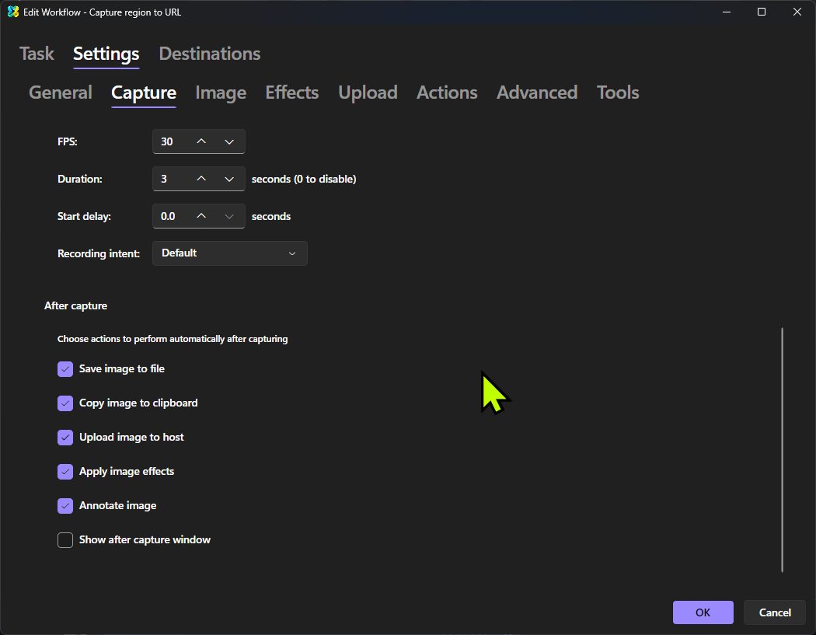Decrease Duration using the down arrow
Screen dimensions: 816x635
[x=229, y=179]
